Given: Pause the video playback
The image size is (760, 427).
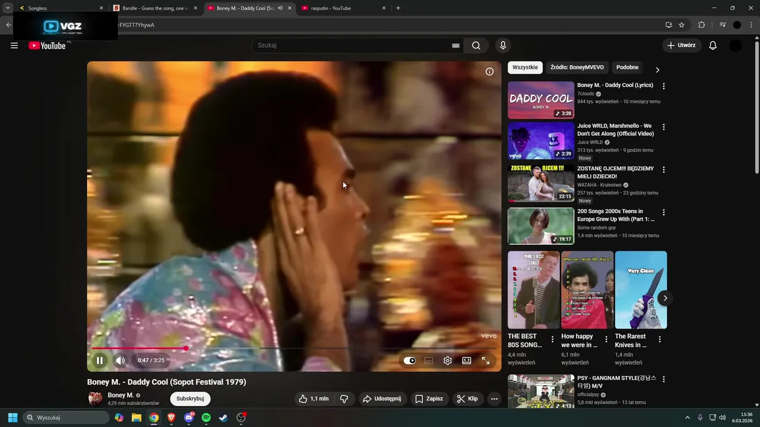Looking at the screenshot, I should pos(100,360).
